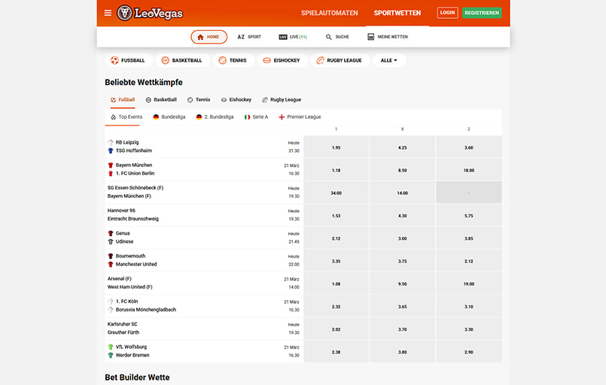Viewport: 606px width, 385px height.
Task: Pick odds 34.00 for SG Essen-Schönebeck
Action: coord(336,193)
